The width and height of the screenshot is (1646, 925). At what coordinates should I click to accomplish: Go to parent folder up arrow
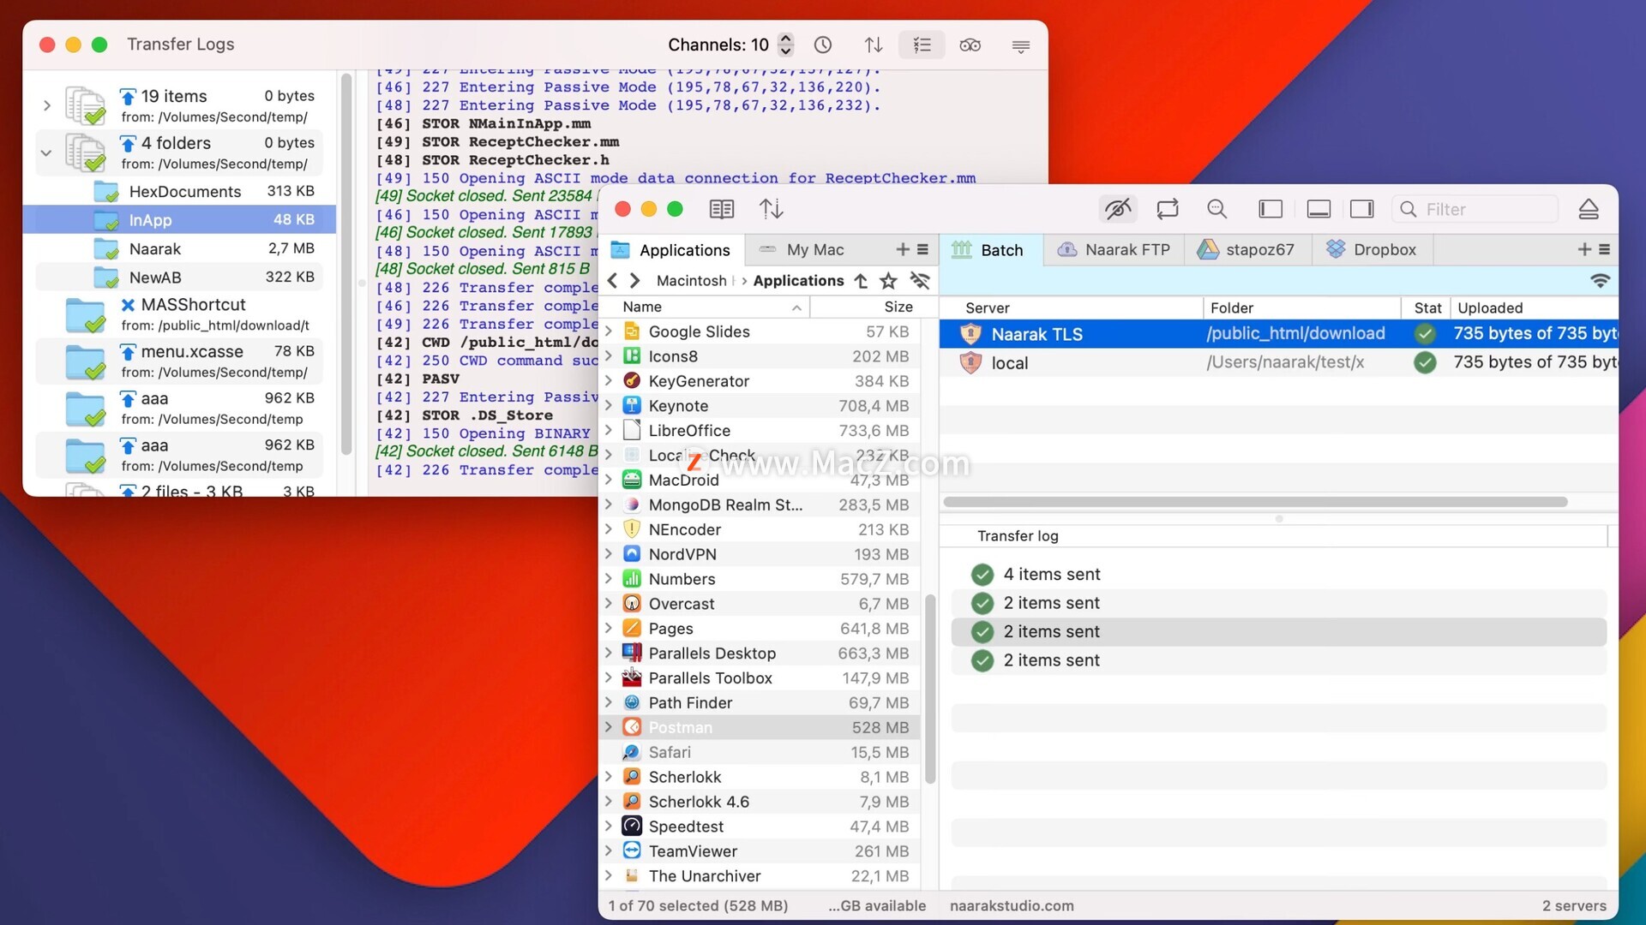[x=861, y=281]
